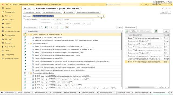Uncheck Форма 910.00 checkbox
The height and width of the screenshot is (97, 173).
25,70
